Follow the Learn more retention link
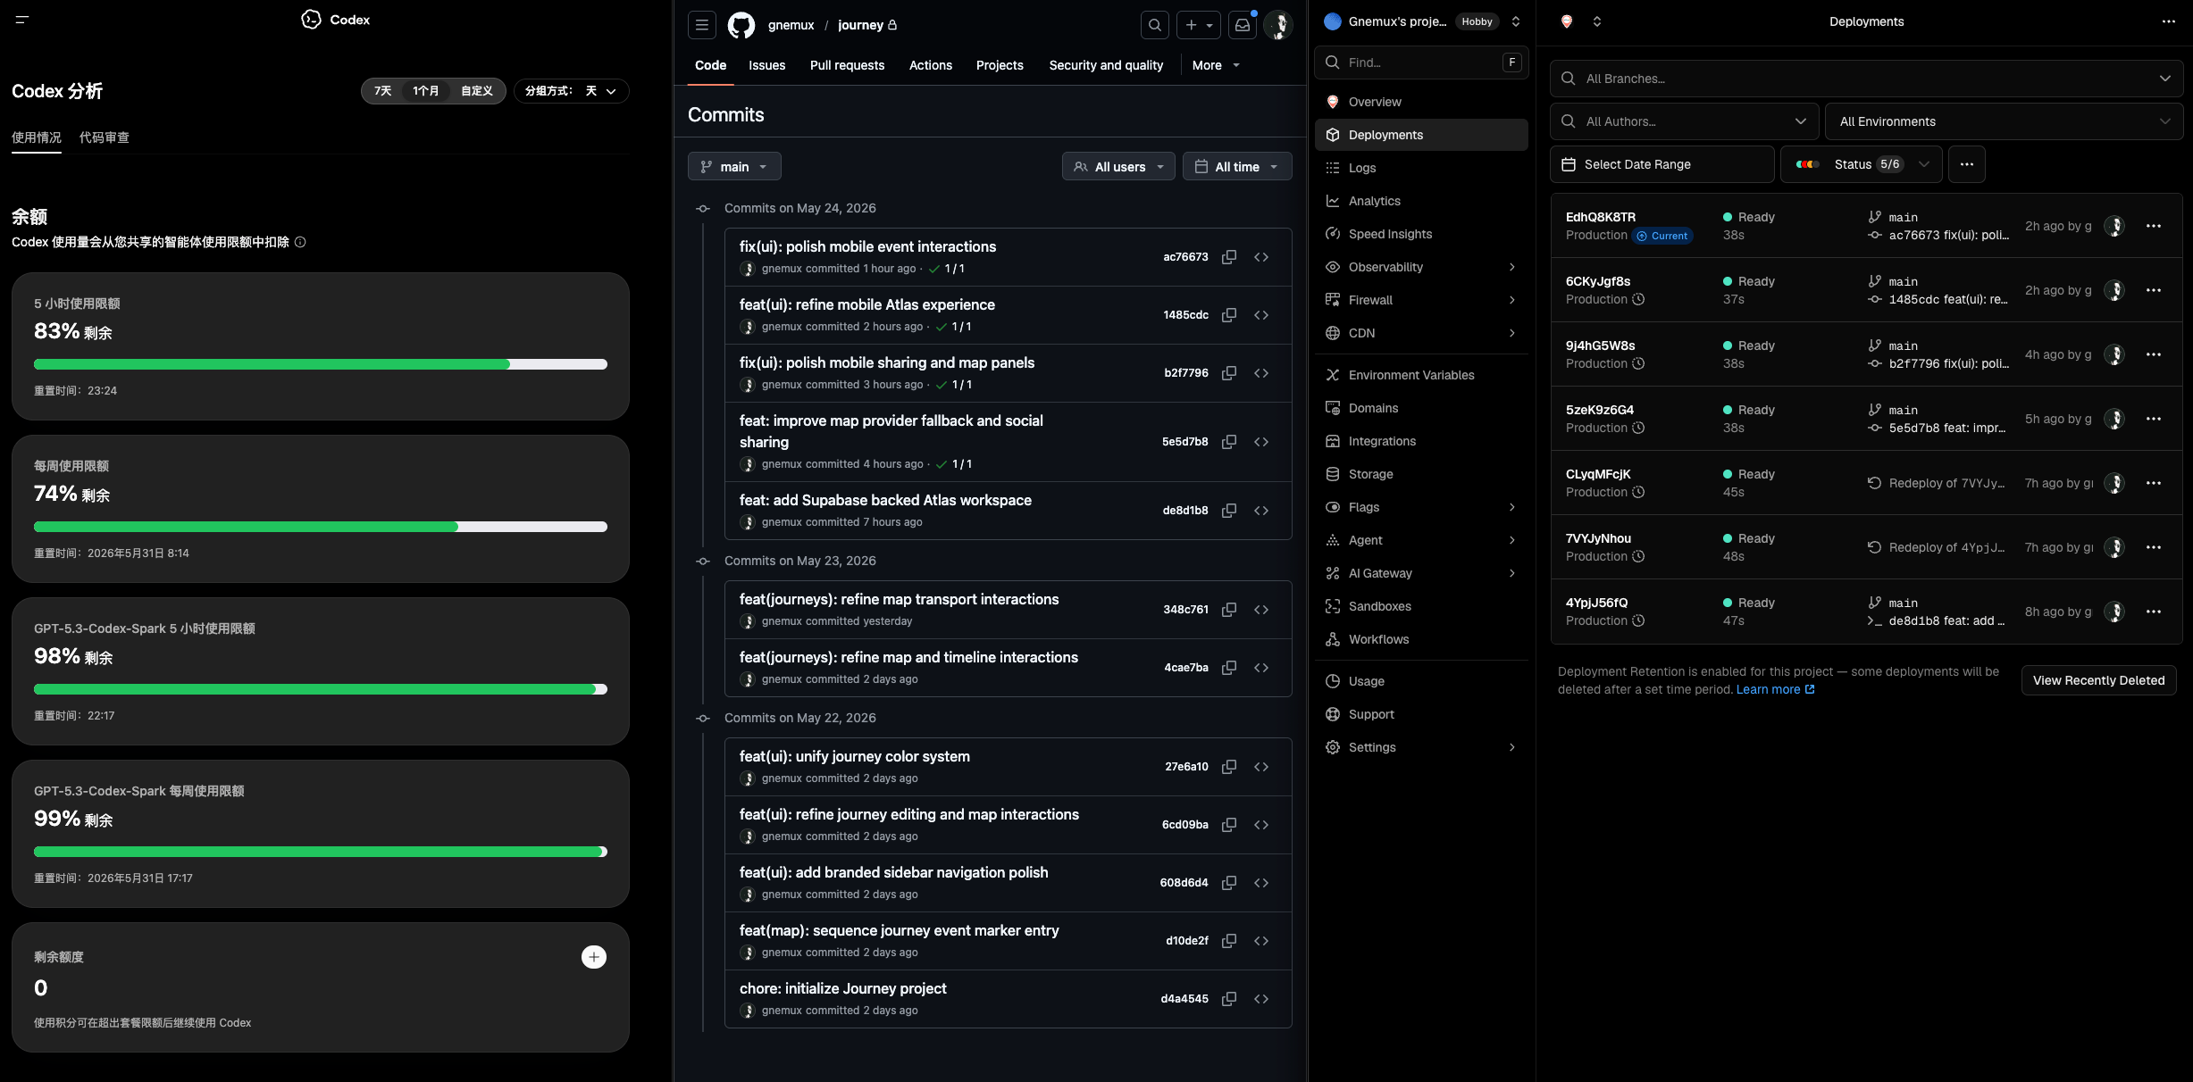Image resolution: width=2193 pixels, height=1082 pixels. click(1775, 689)
